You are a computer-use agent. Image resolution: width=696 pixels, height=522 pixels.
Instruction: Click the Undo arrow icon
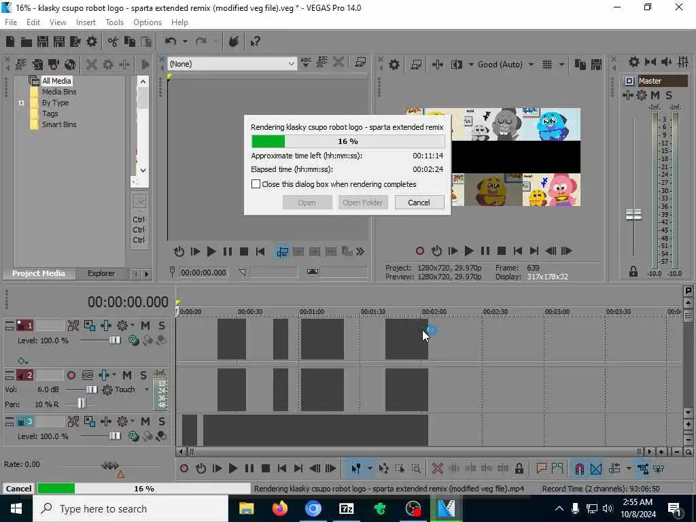[171, 41]
